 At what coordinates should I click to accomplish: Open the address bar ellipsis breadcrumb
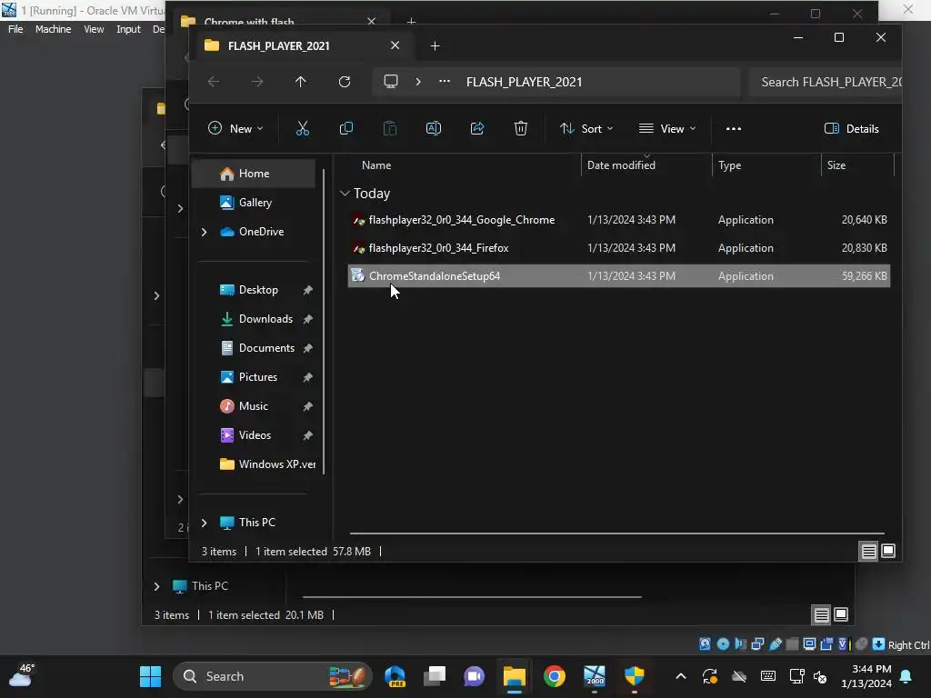(x=444, y=81)
